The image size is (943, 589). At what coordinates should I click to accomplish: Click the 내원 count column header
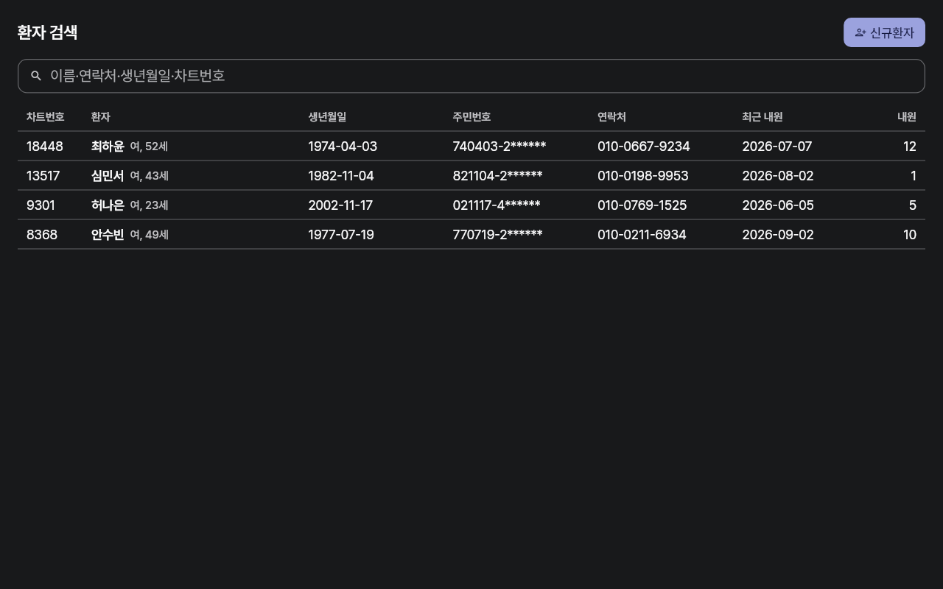pos(907,117)
